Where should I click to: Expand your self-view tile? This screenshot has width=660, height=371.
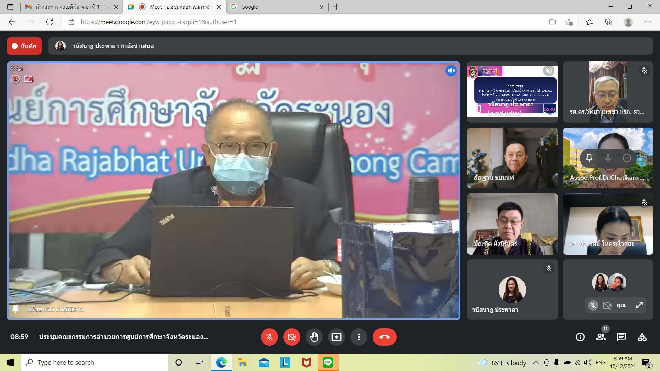639,305
